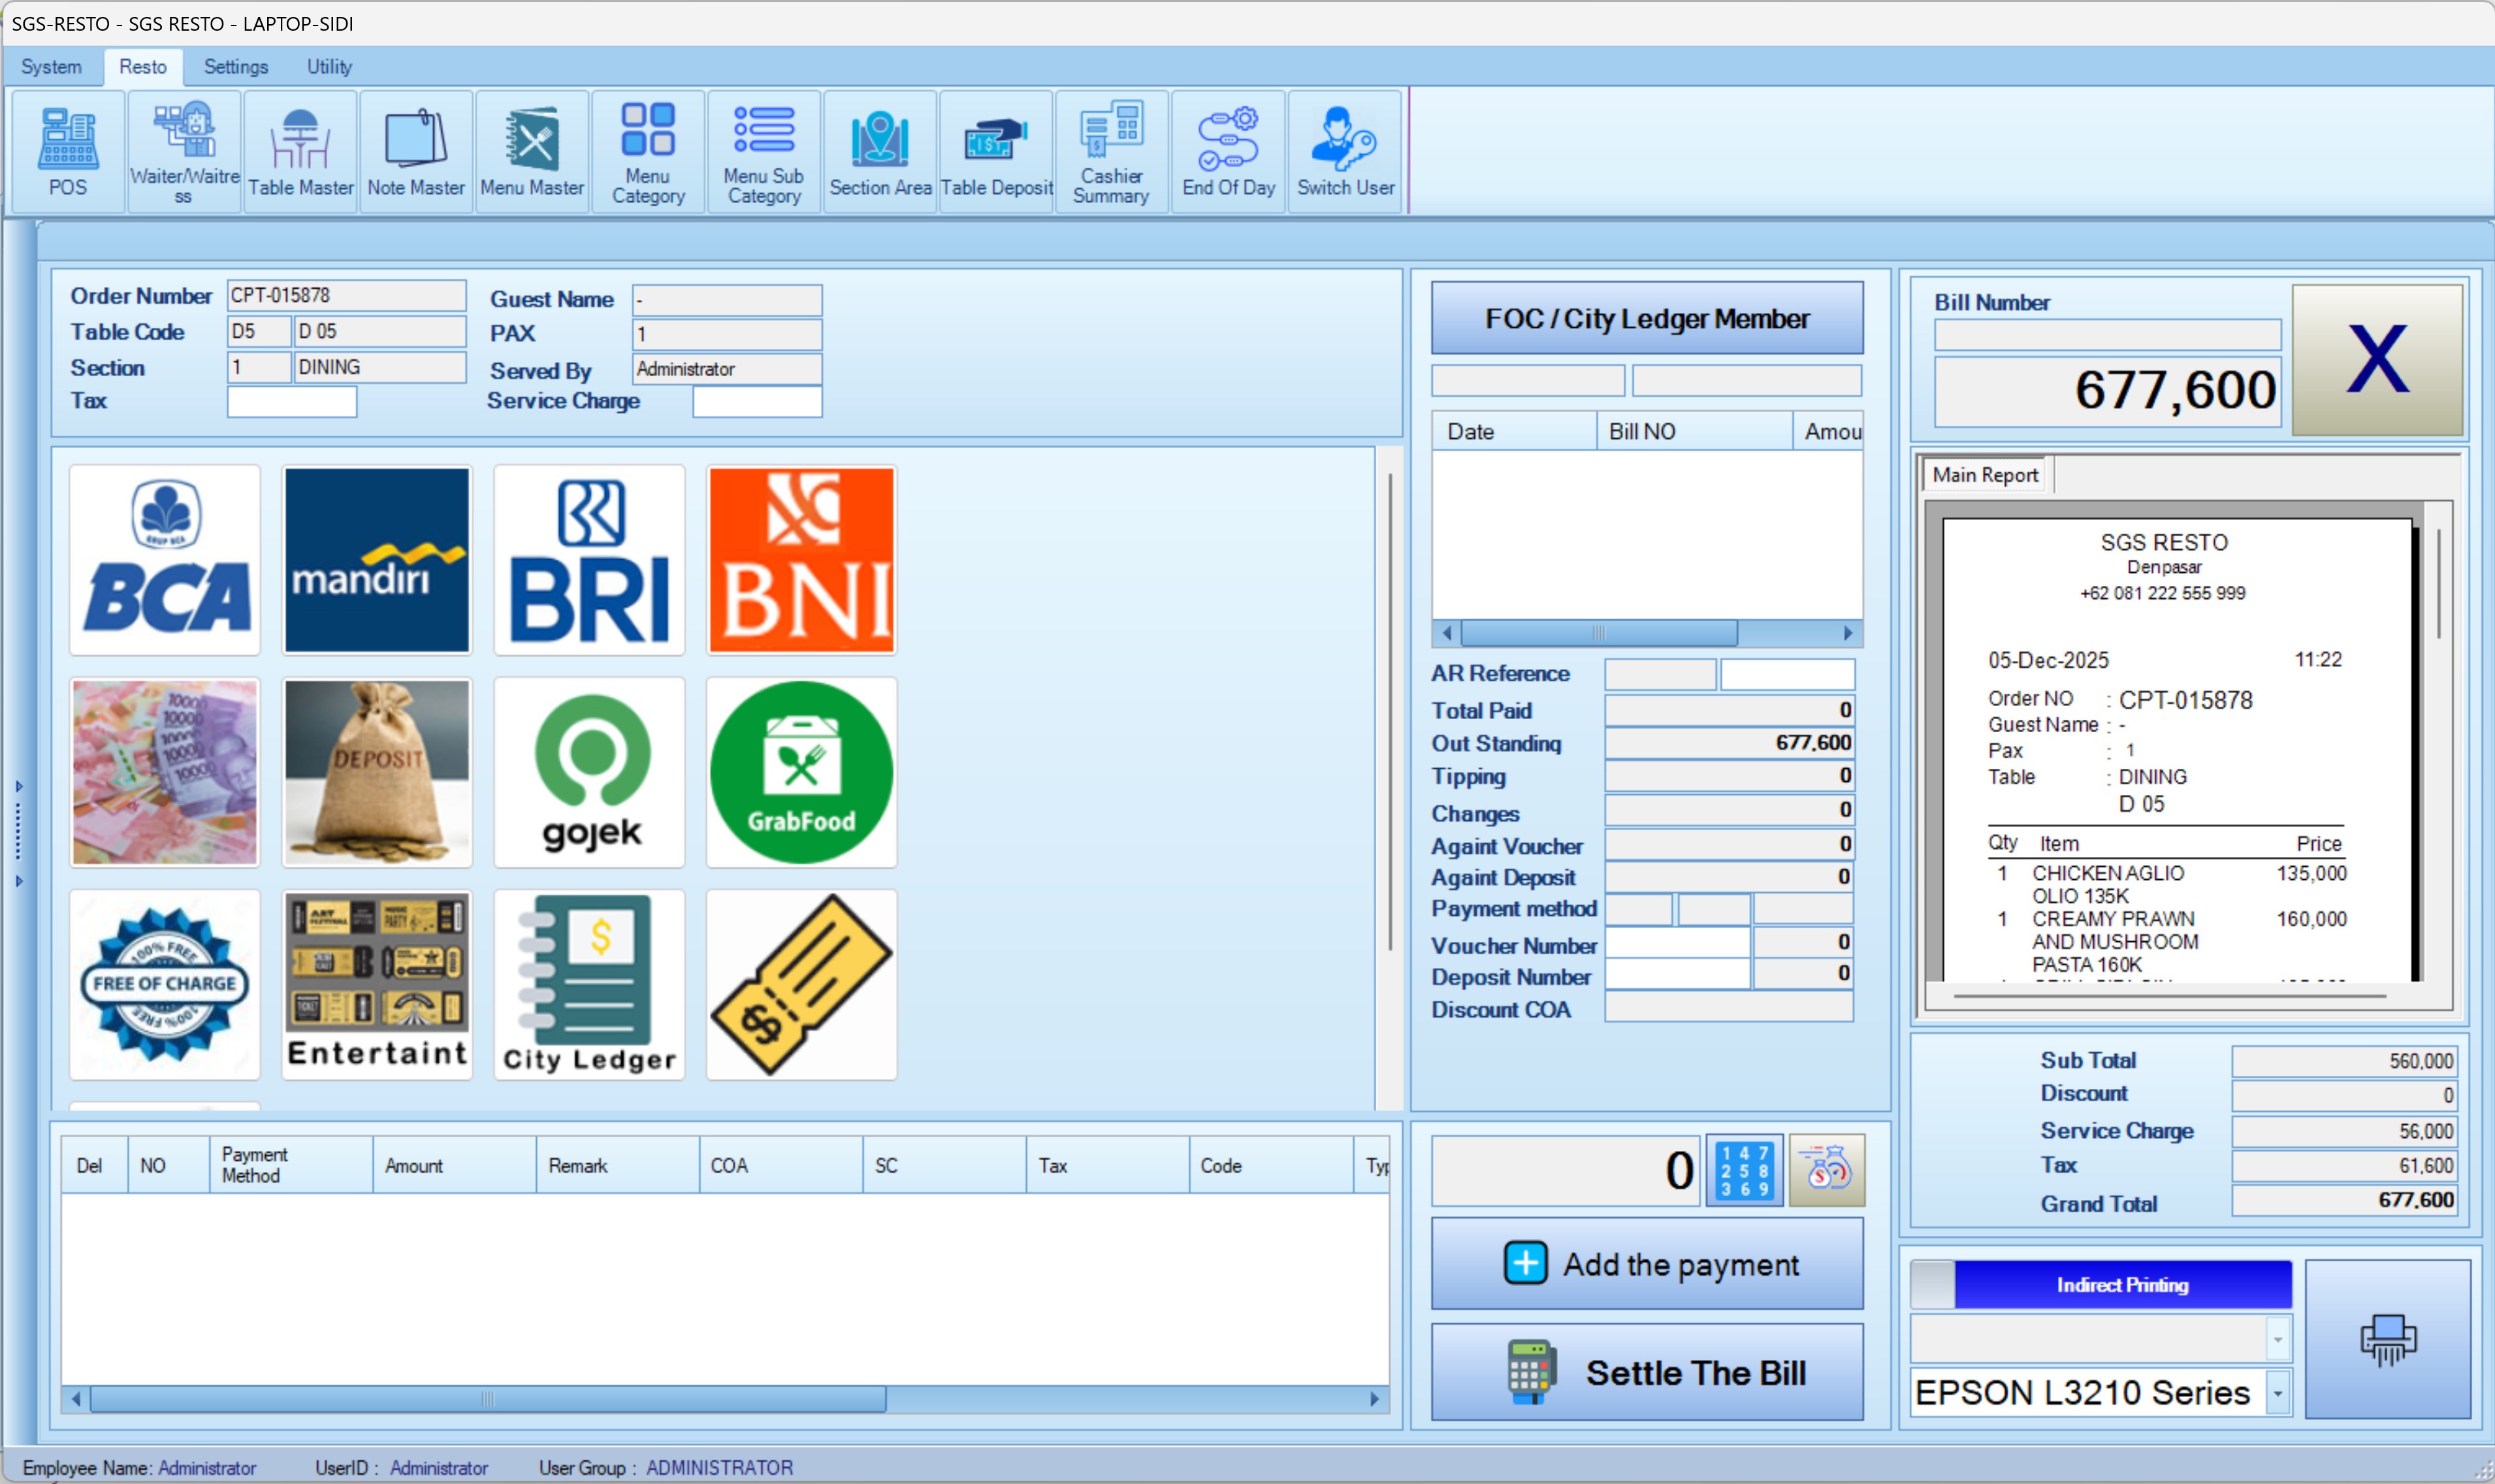The width and height of the screenshot is (2495, 1484).
Task: Click the printer icon button
Action: (x=2387, y=1338)
